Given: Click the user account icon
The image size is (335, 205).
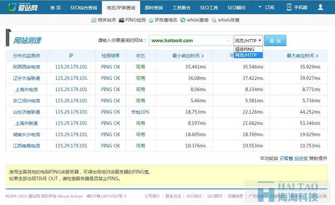Looking at the screenshot, I should tap(321, 7).
